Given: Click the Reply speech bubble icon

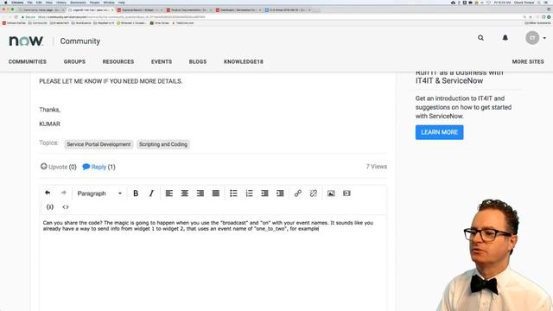Looking at the screenshot, I should (86, 167).
